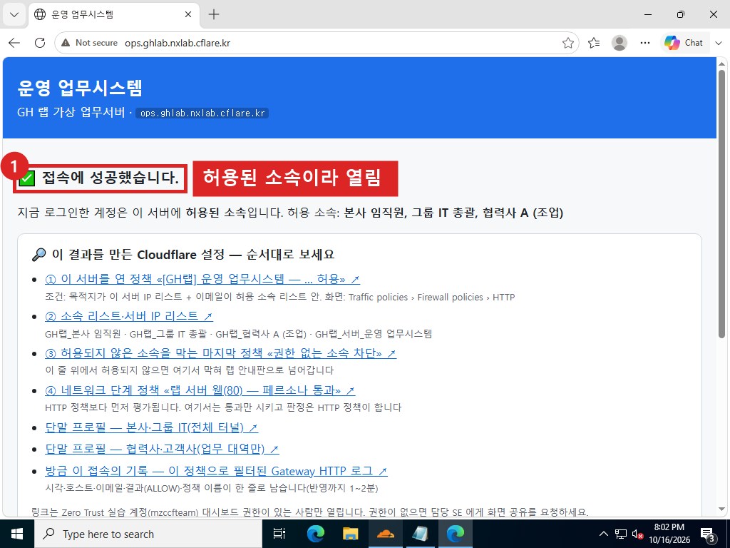Reload the current page

click(40, 43)
